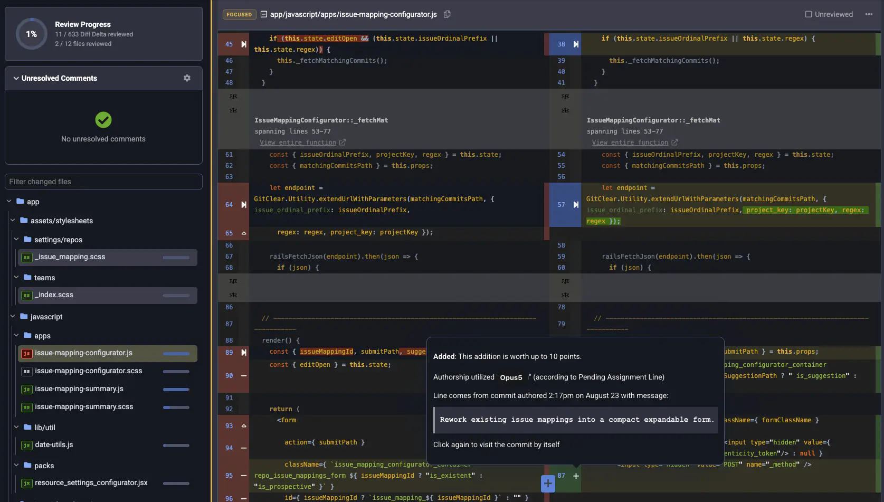Collapse the apps folder chevron
Viewport: 884px width, 502px height.
pos(16,335)
